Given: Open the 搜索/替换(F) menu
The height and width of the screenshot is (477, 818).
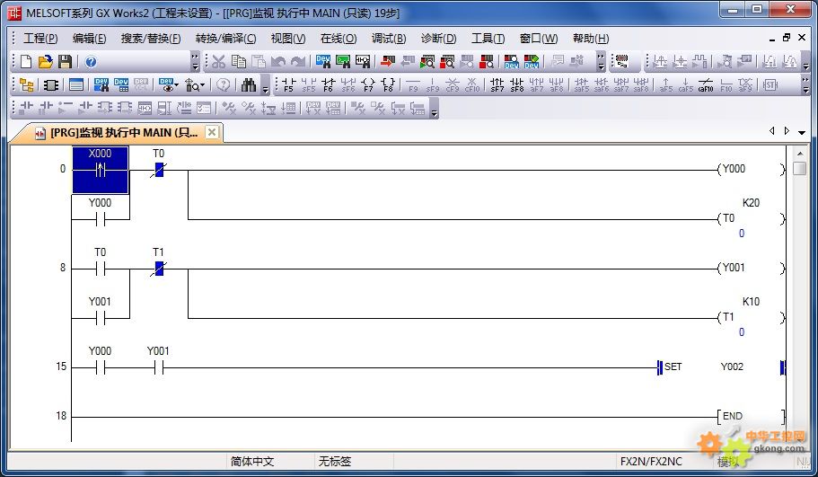Looking at the screenshot, I should pyautogui.click(x=151, y=38).
